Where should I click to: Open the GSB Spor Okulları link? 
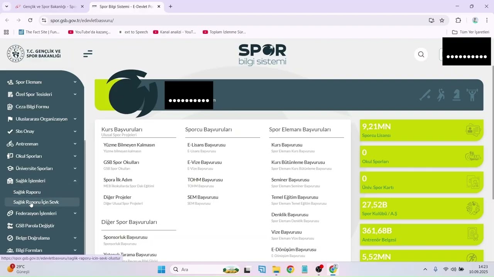[x=121, y=162]
